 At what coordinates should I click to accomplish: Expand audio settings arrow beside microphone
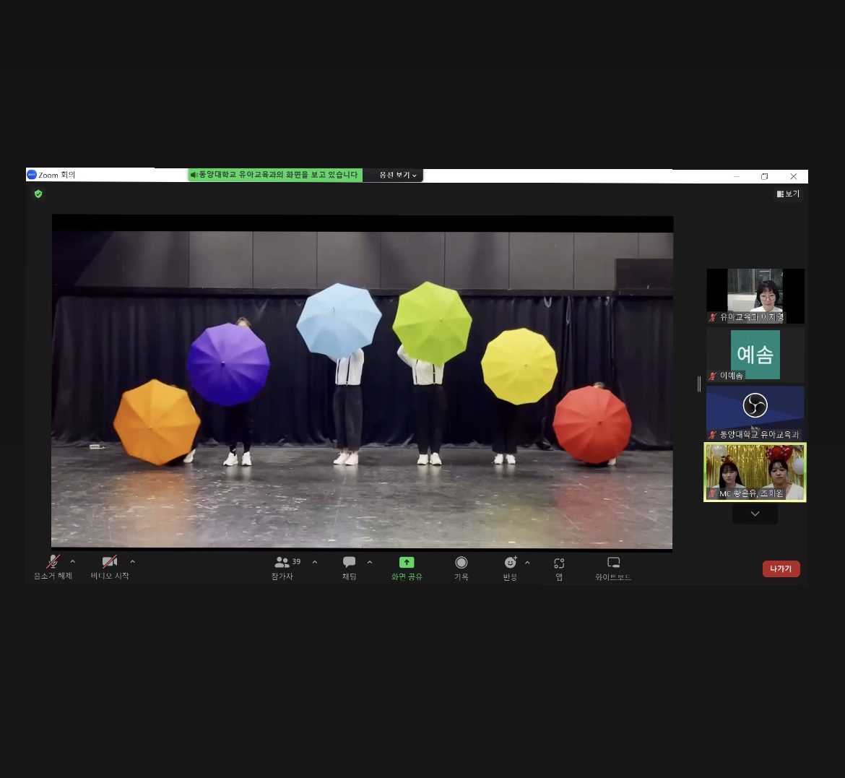pyautogui.click(x=72, y=561)
